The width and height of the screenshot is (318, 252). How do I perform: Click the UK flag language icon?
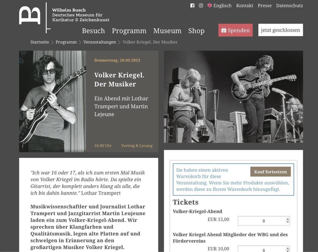pyautogui.click(x=210, y=6)
